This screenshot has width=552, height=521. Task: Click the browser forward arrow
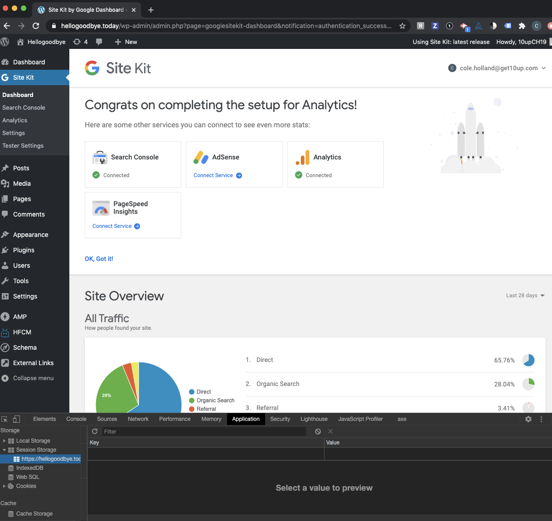21,26
